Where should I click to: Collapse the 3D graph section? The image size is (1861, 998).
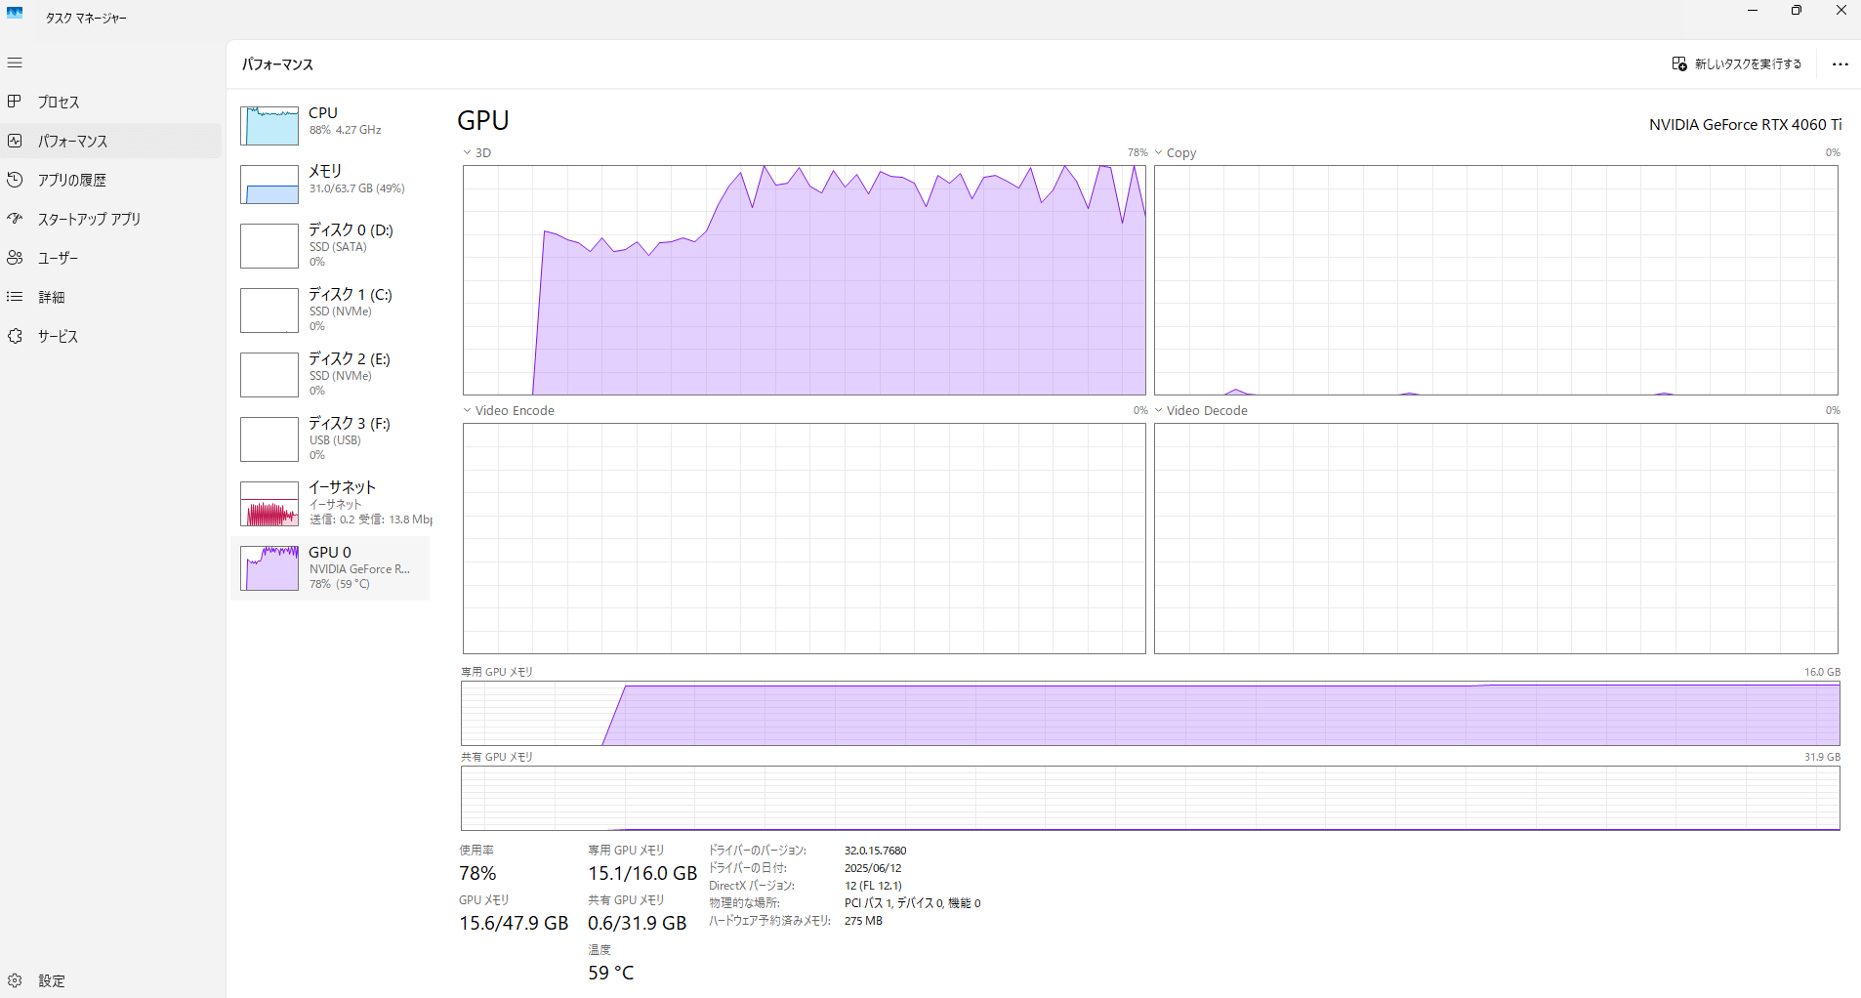click(467, 152)
